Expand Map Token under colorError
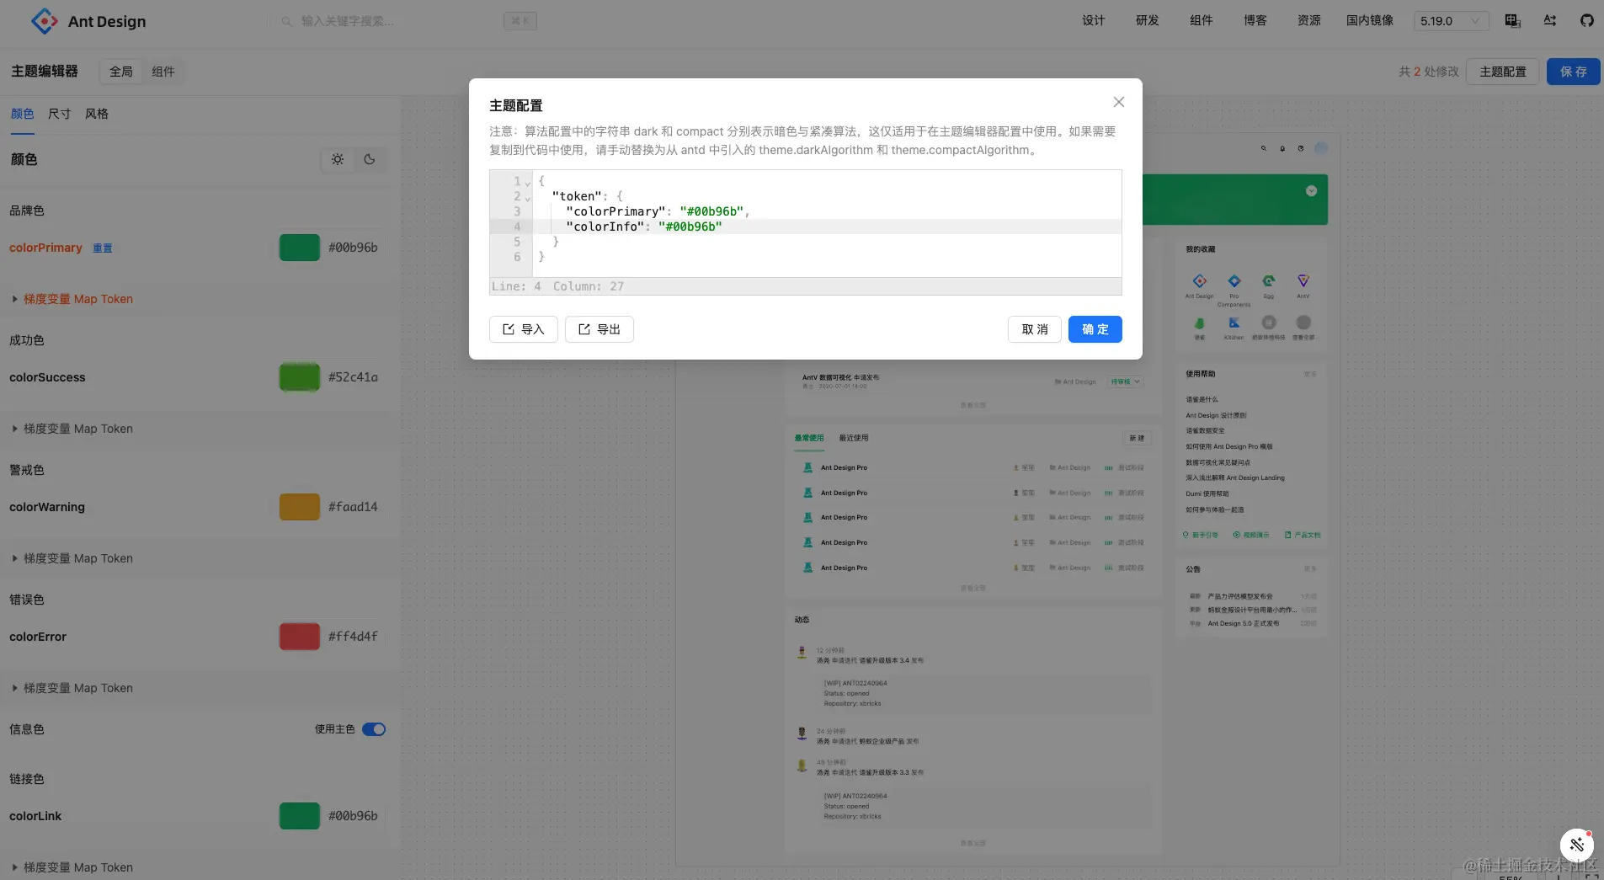Viewport: 1604px width, 880px height. coord(72,688)
